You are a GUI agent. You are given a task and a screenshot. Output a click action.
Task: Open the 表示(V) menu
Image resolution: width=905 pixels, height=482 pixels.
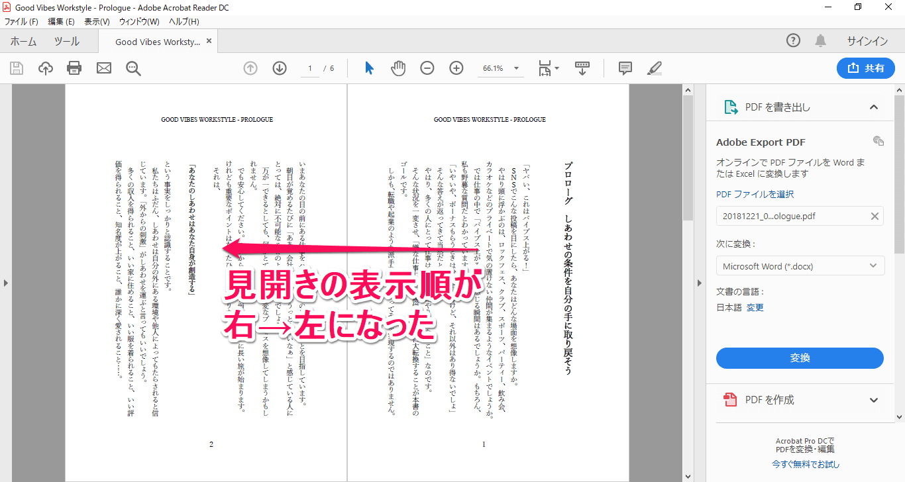(97, 22)
